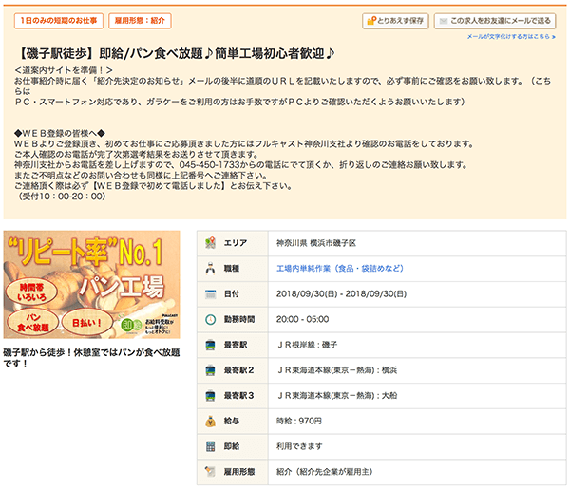
Task: Click the clock icon beside 勤務時間
Action: coord(211,319)
